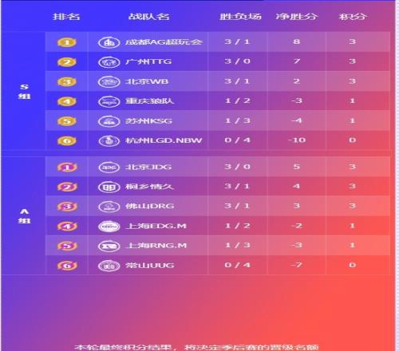Image resolution: width=399 pixels, height=351 pixels.
Task: Click the 杭州LGD.NBW team logo
Action: [109, 140]
